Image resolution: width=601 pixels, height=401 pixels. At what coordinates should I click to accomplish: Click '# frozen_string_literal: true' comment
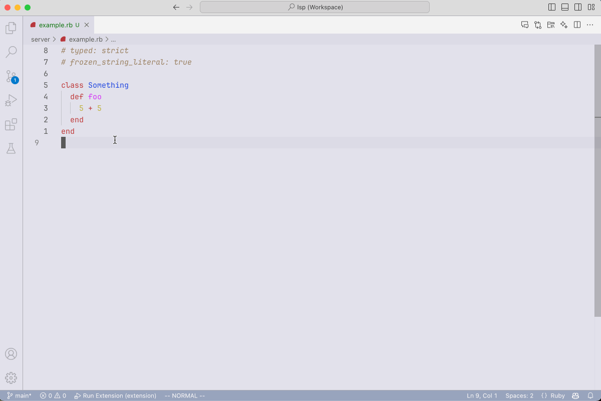pyautogui.click(x=126, y=62)
